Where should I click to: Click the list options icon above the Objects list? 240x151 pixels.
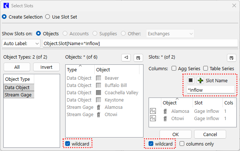tap(138, 57)
